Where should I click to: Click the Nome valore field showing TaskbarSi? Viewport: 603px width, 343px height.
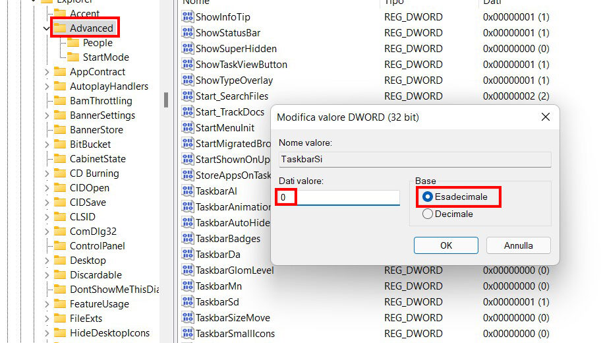(x=415, y=160)
